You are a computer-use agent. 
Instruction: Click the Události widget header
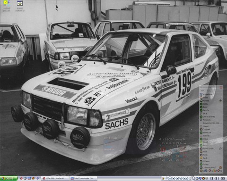point(111,138)
